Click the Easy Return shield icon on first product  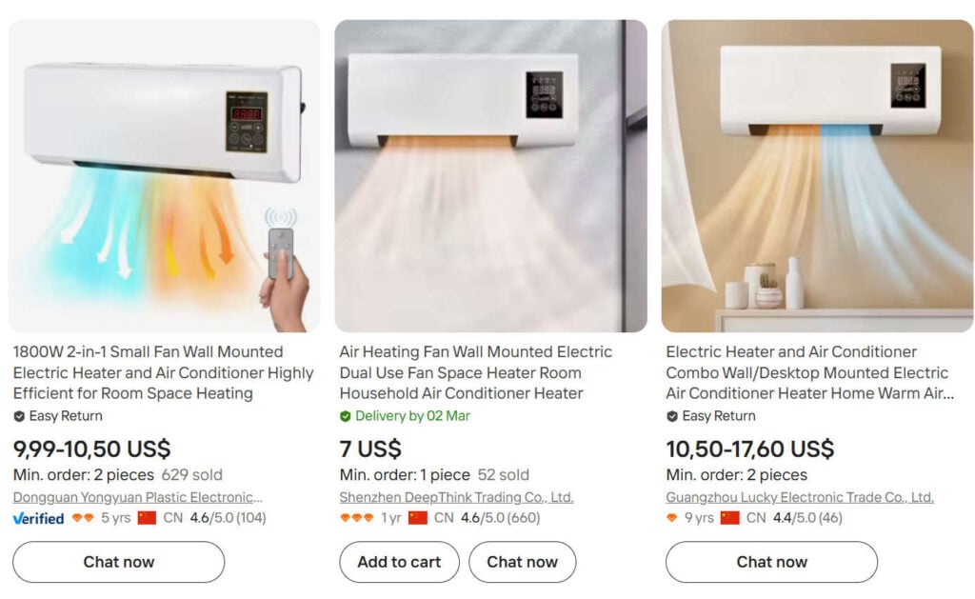click(x=19, y=416)
